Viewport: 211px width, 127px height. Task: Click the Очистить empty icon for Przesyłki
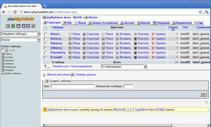click(135, 57)
